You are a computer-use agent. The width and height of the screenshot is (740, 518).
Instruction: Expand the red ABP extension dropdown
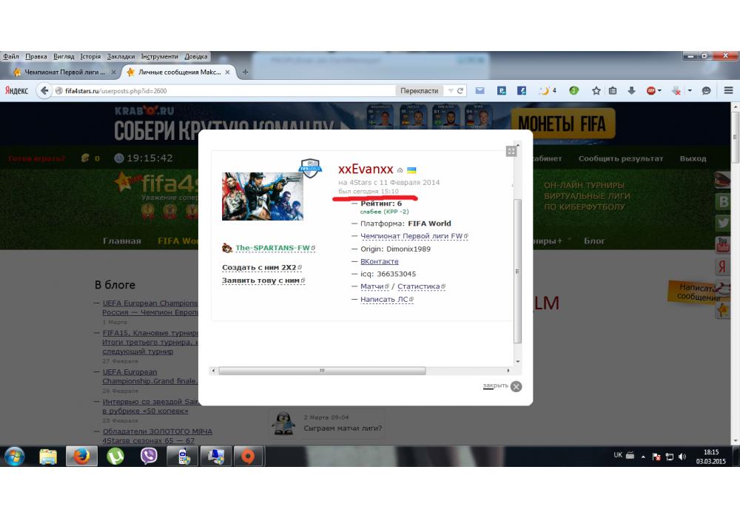[659, 90]
